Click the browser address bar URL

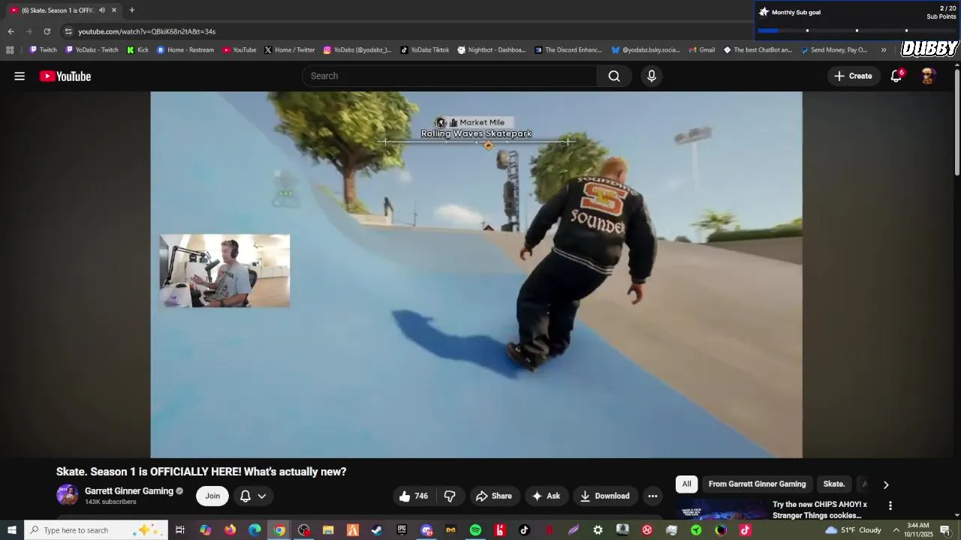[146, 31]
